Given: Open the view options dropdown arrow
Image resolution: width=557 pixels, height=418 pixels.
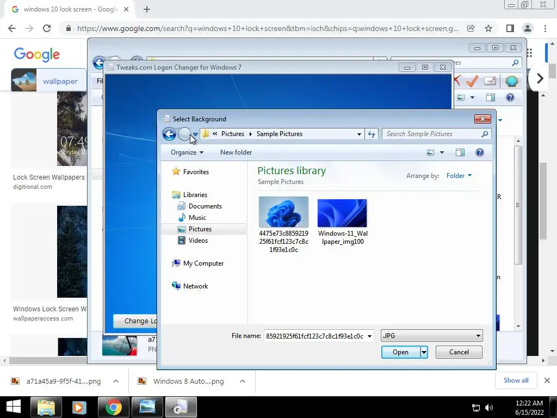Looking at the screenshot, I should (x=442, y=152).
